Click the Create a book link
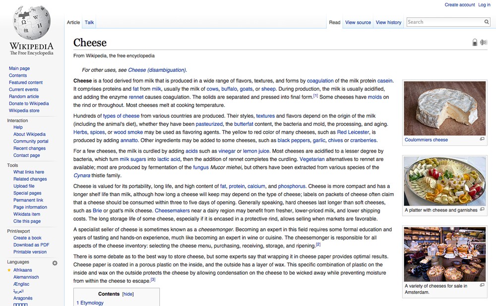Image resolution: width=496 pixels, height=306 pixels. [27, 238]
